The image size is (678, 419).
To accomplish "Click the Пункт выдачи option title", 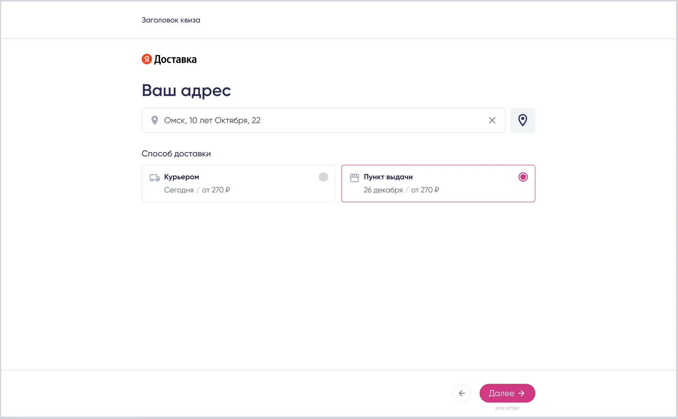I will (388, 177).
